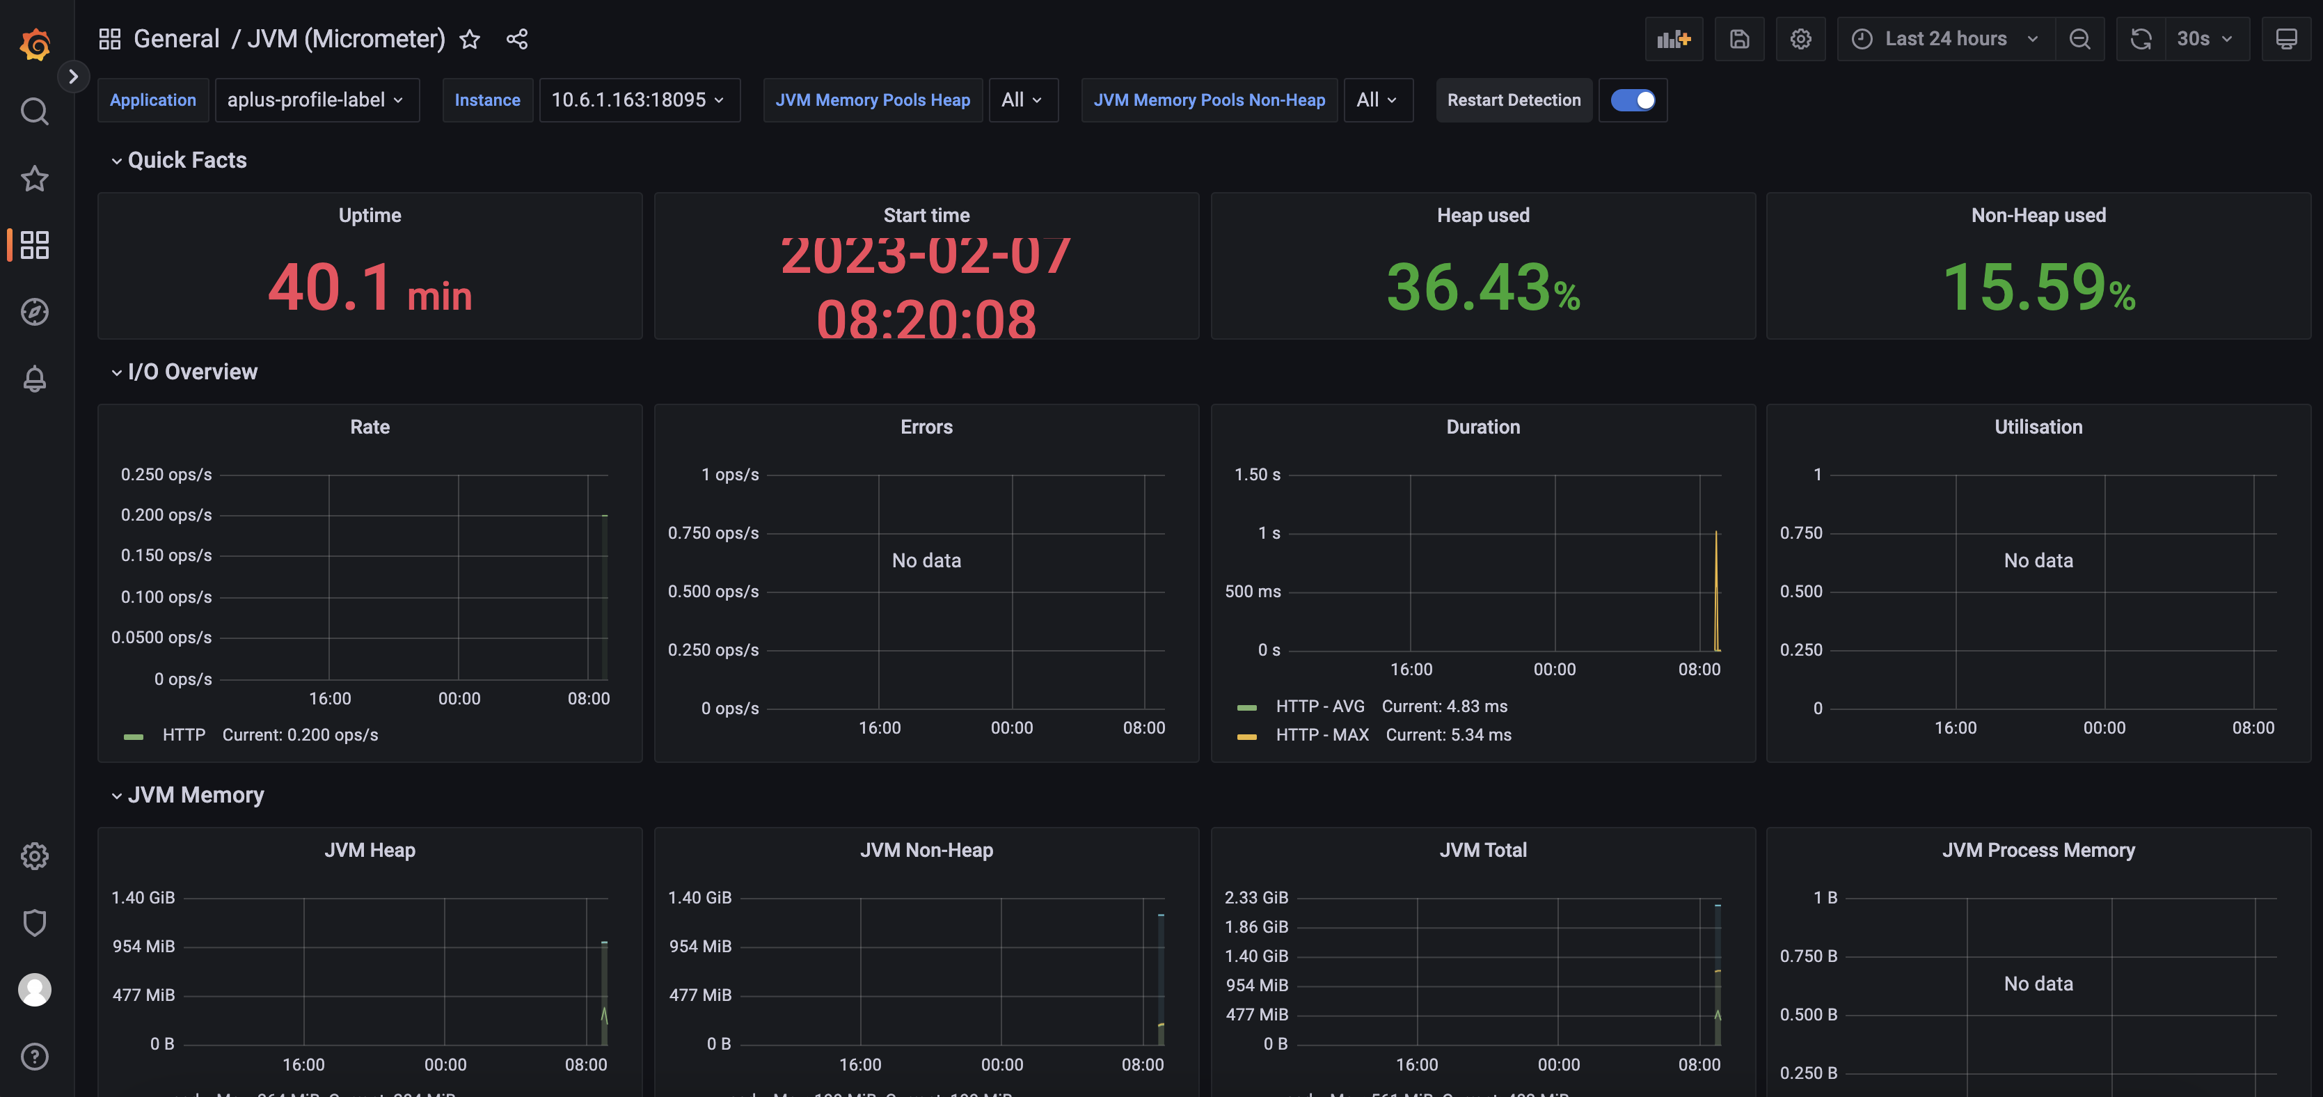Cycle the view mode monitor icon

coord(2286,39)
